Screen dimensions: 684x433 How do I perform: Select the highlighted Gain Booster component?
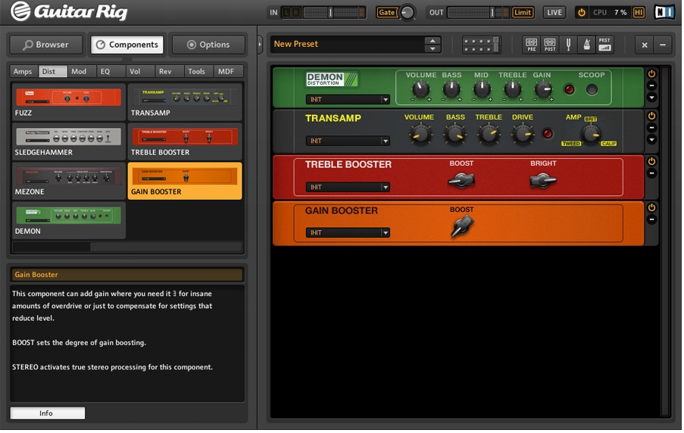185,181
